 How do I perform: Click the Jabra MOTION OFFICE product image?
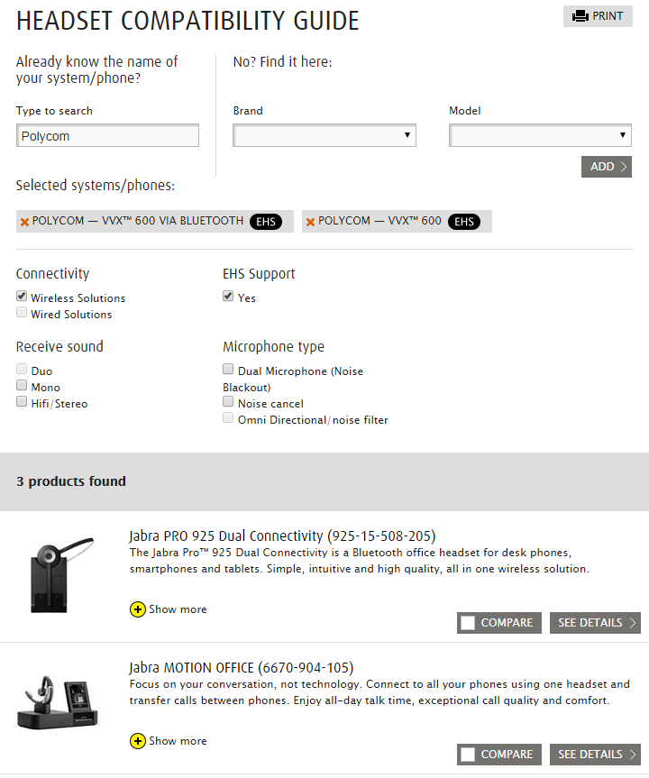(x=57, y=702)
